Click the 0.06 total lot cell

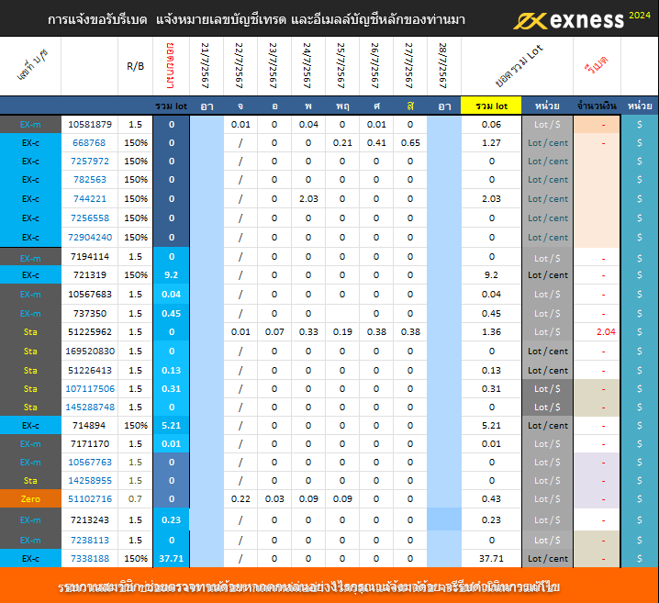(491, 125)
